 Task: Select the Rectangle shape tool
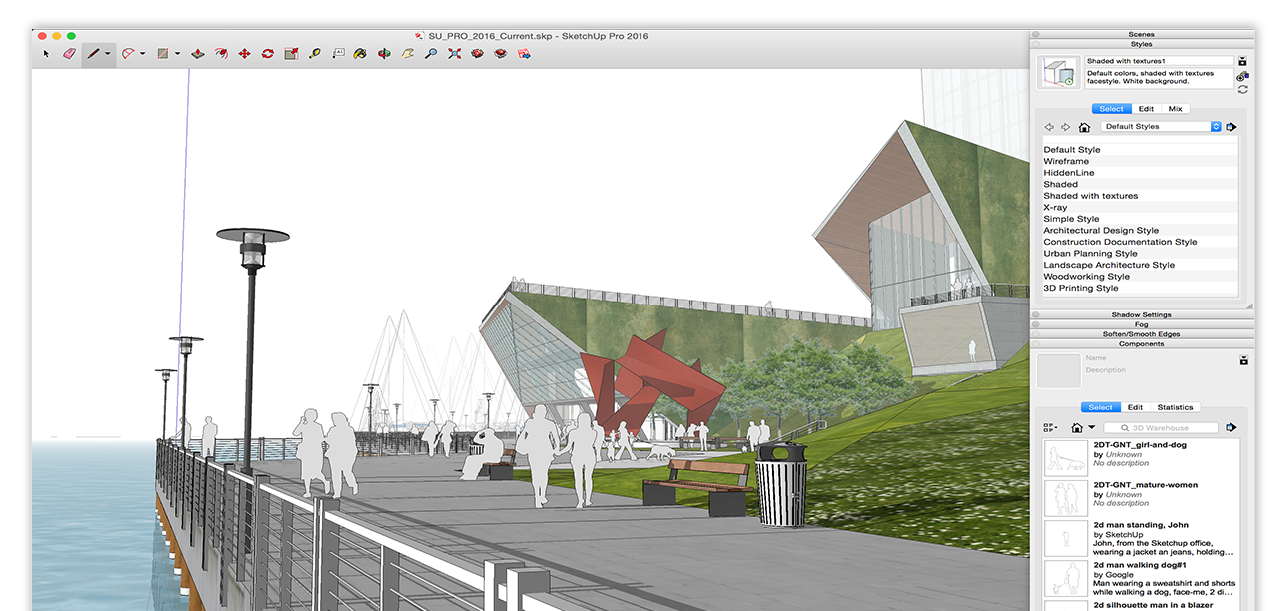pos(162,54)
